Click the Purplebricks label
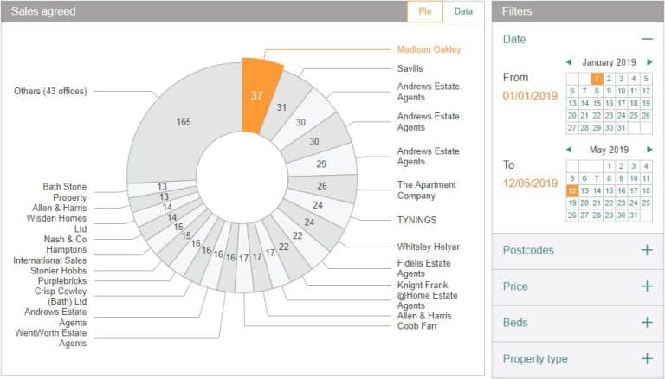The image size is (665, 379). (62, 280)
